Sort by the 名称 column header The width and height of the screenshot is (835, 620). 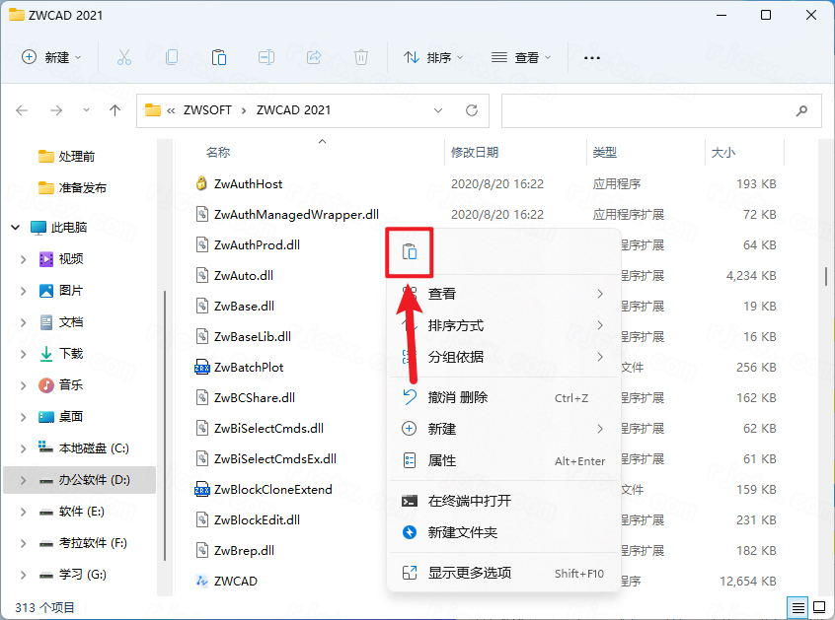(218, 153)
